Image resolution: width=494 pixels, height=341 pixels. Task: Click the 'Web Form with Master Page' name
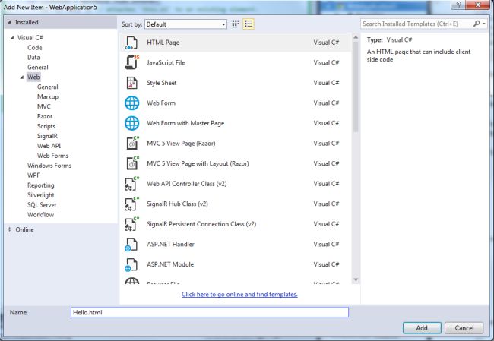[185, 123]
